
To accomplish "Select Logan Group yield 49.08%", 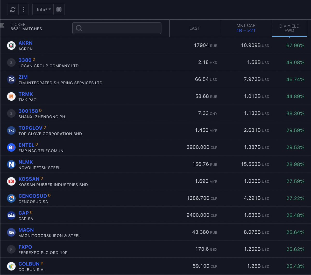I will click(295, 63).
